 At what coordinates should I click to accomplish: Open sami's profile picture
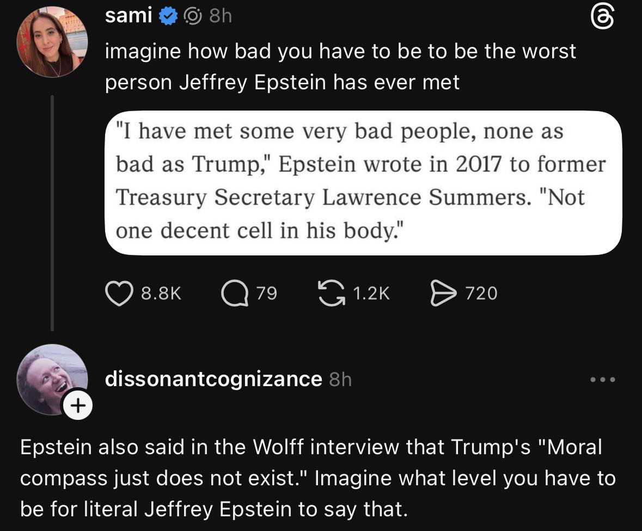[x=52, y=42]
